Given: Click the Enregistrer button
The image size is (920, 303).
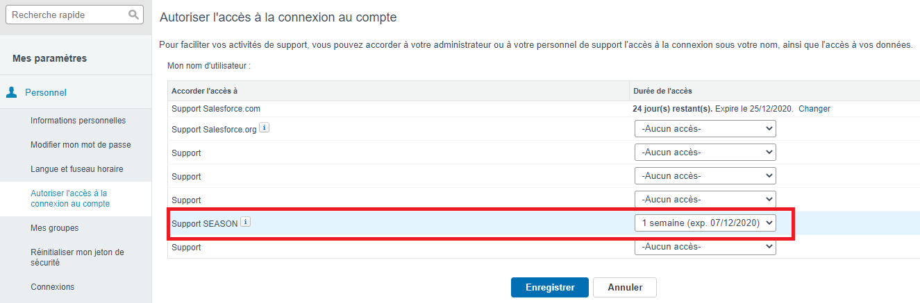Looking at the screenshot, I should coord(549,287).
